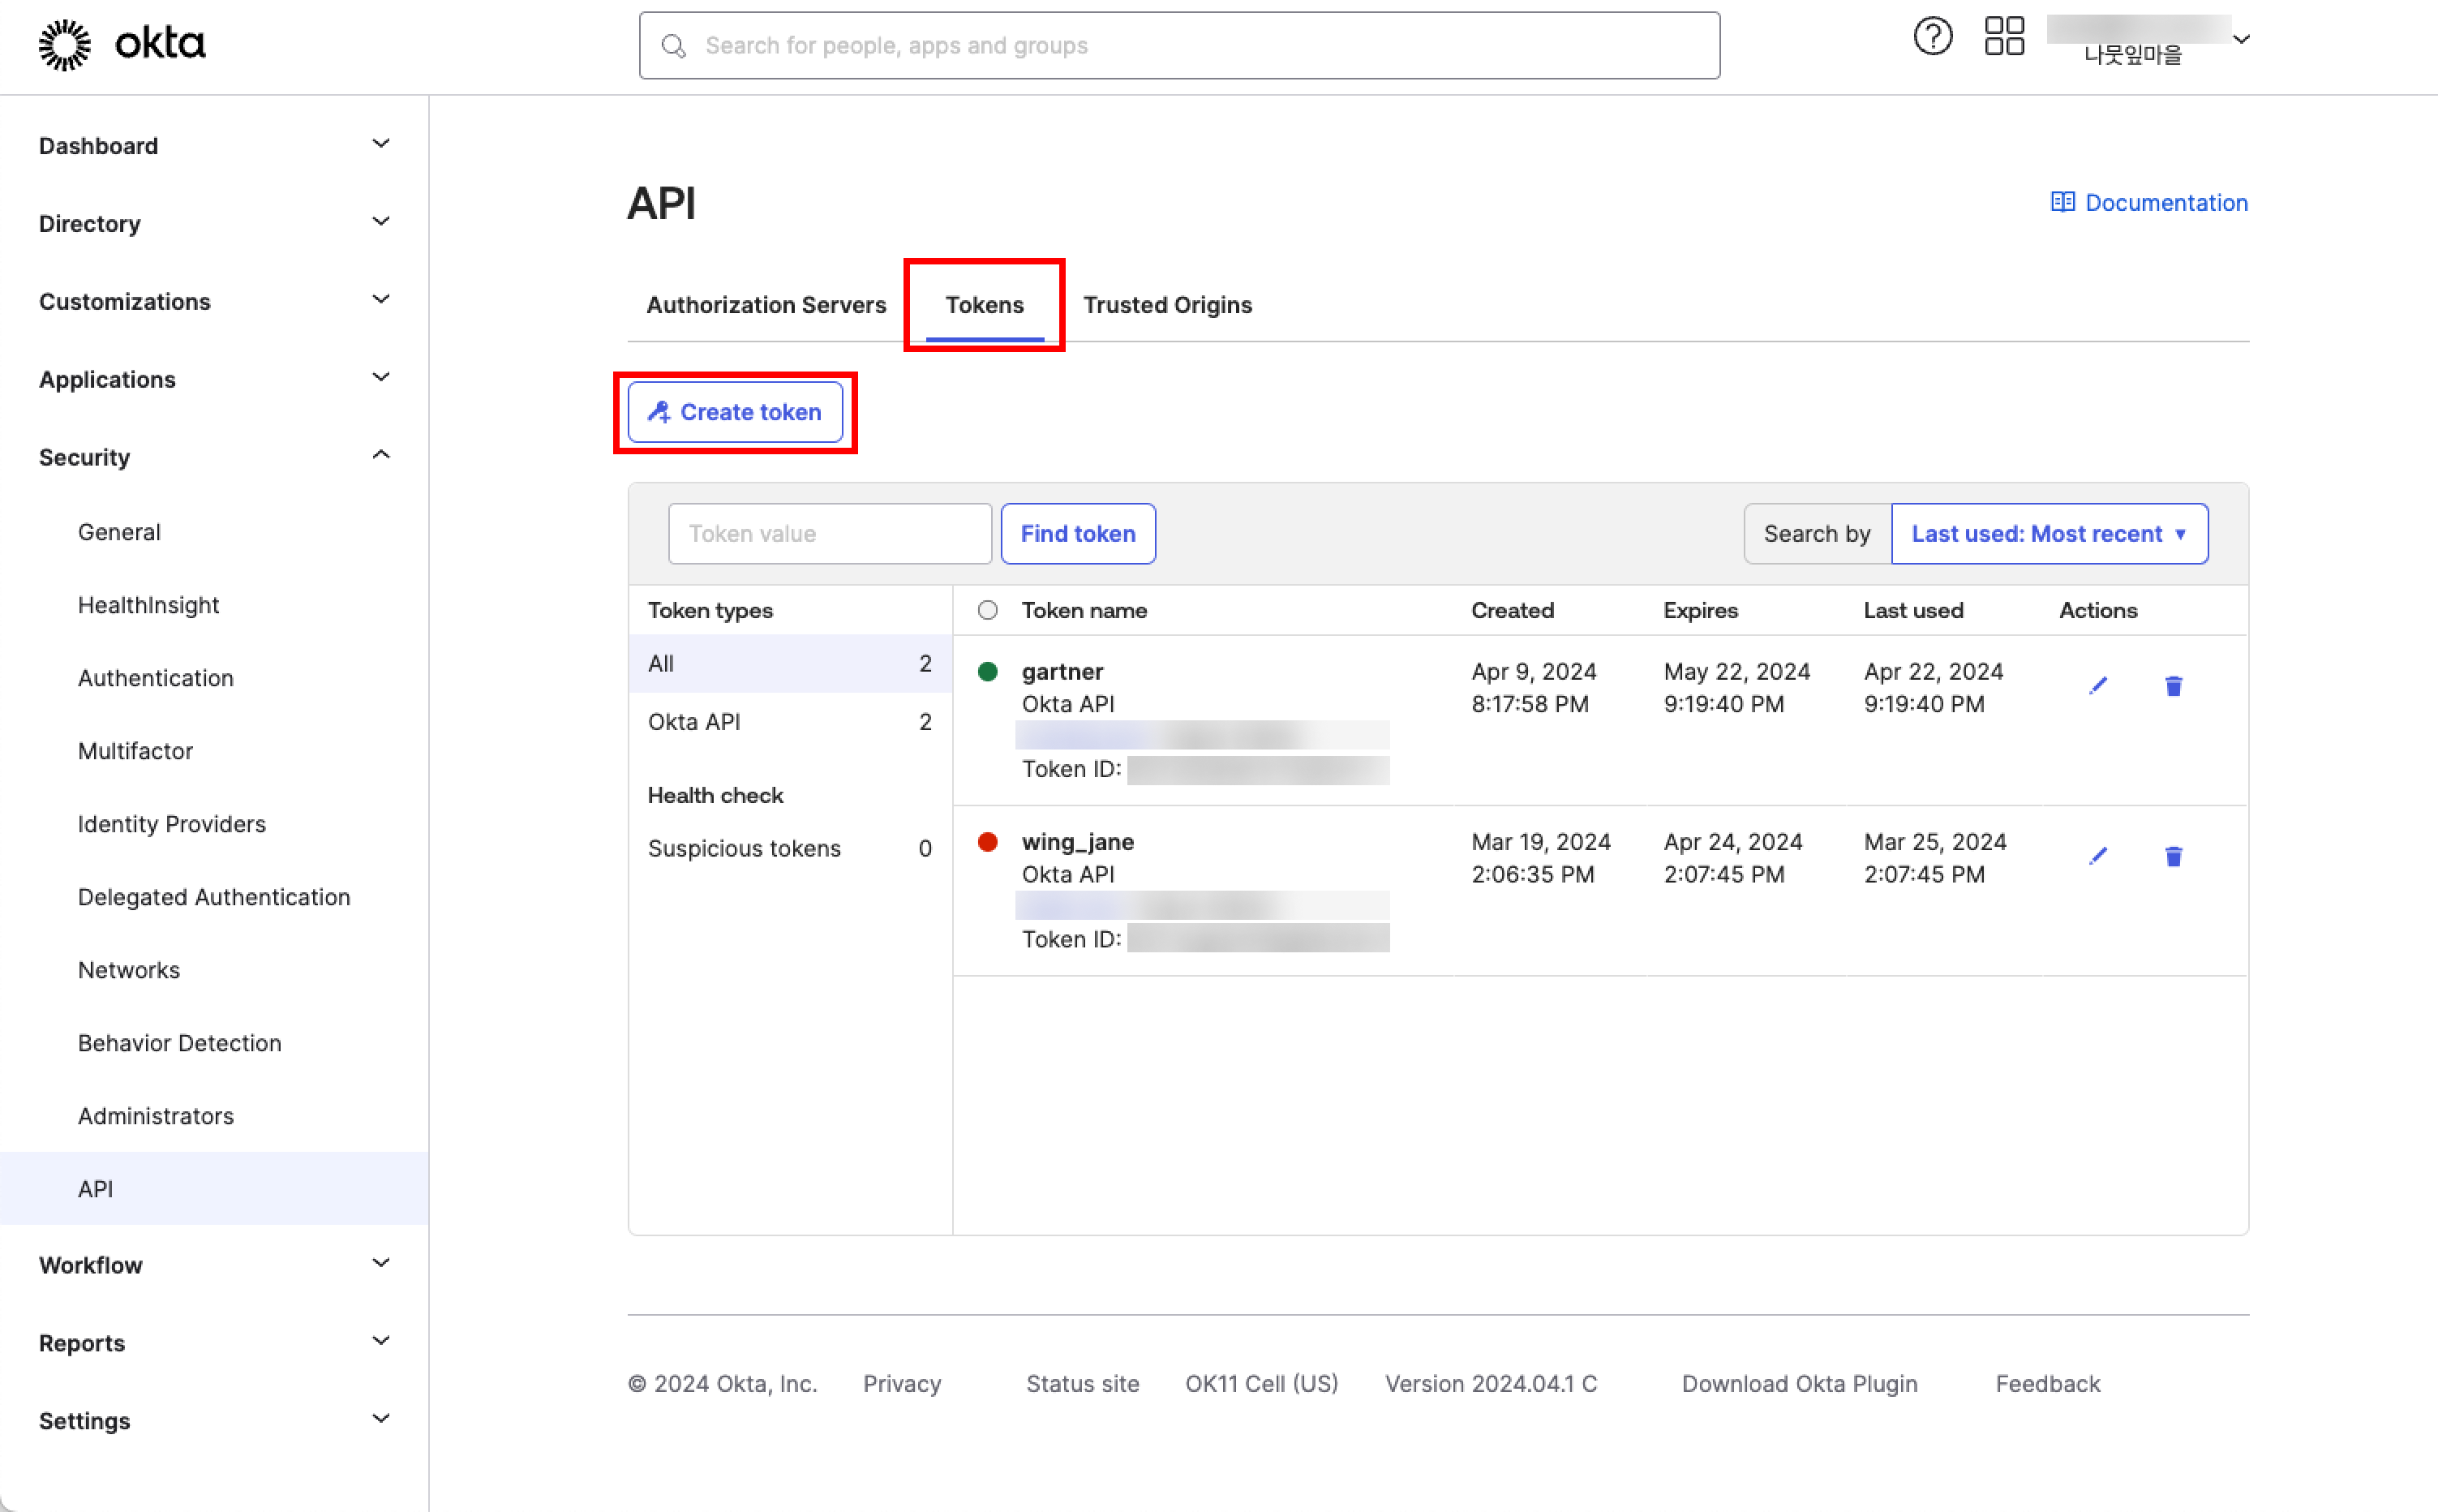The image size is (2438, 1512).
Task: Click the gartner token name
Action: [x=1062, y=672]
